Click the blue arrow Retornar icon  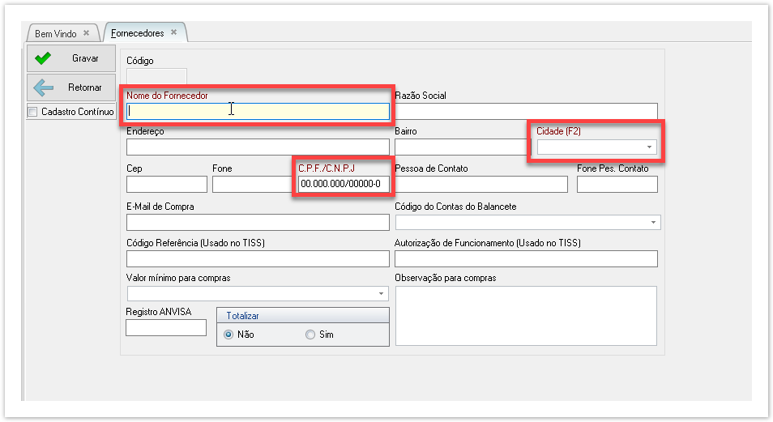point(44,87)
